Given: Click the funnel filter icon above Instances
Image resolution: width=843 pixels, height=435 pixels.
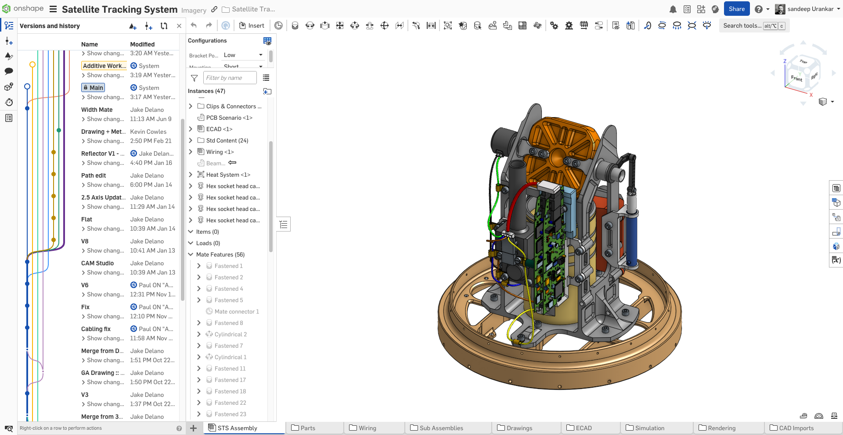Looking at the screenshot, I should coord(194,78).
